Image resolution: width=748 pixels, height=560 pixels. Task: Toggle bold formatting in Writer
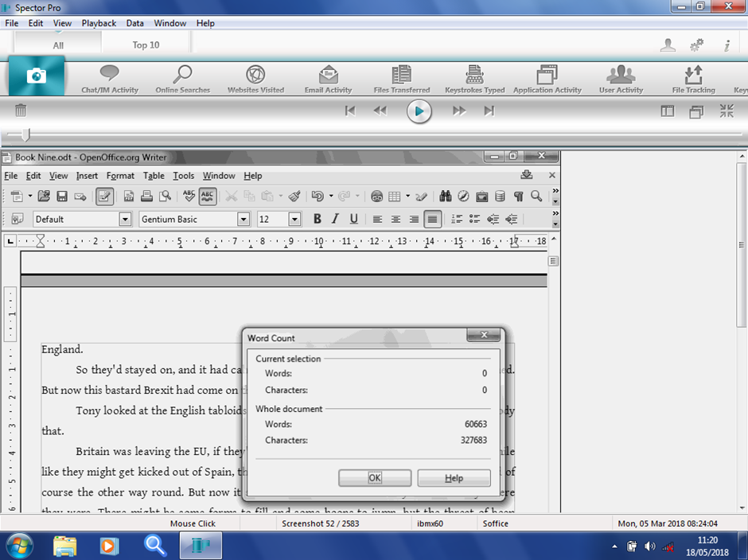click(317, 220)
